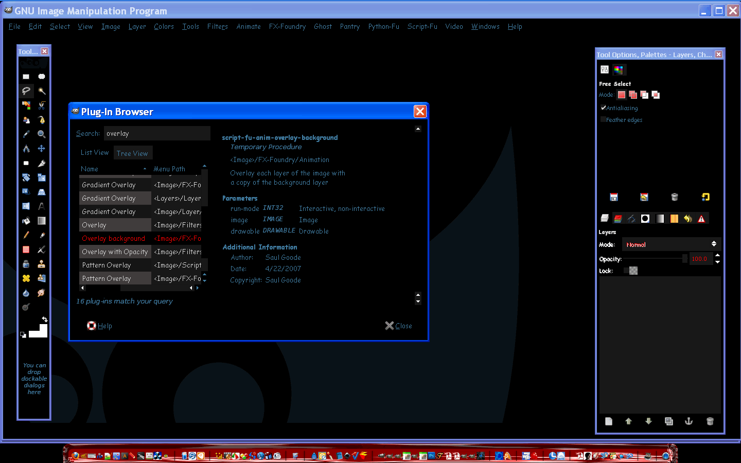
Task: Pick the Blend gradient tool
Action: [42, 221]
